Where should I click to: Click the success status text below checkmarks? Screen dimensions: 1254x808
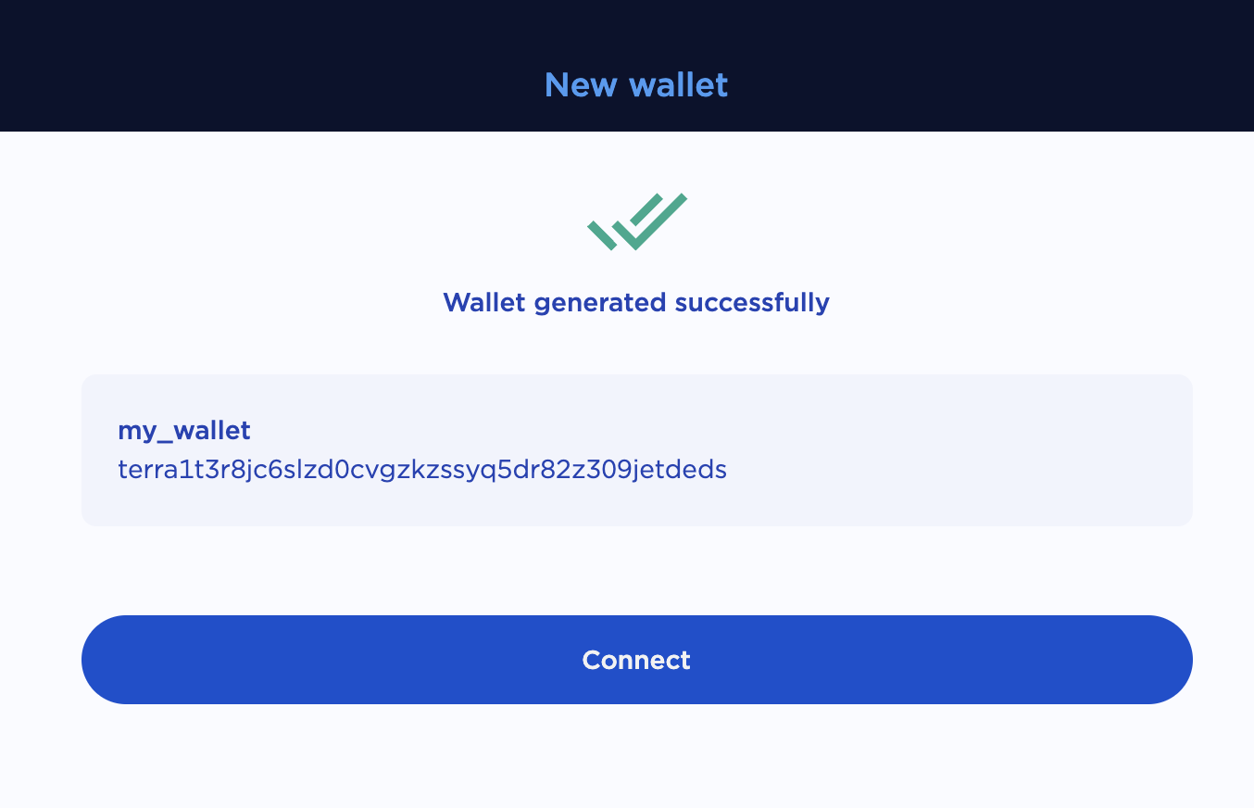click(636, 302)
